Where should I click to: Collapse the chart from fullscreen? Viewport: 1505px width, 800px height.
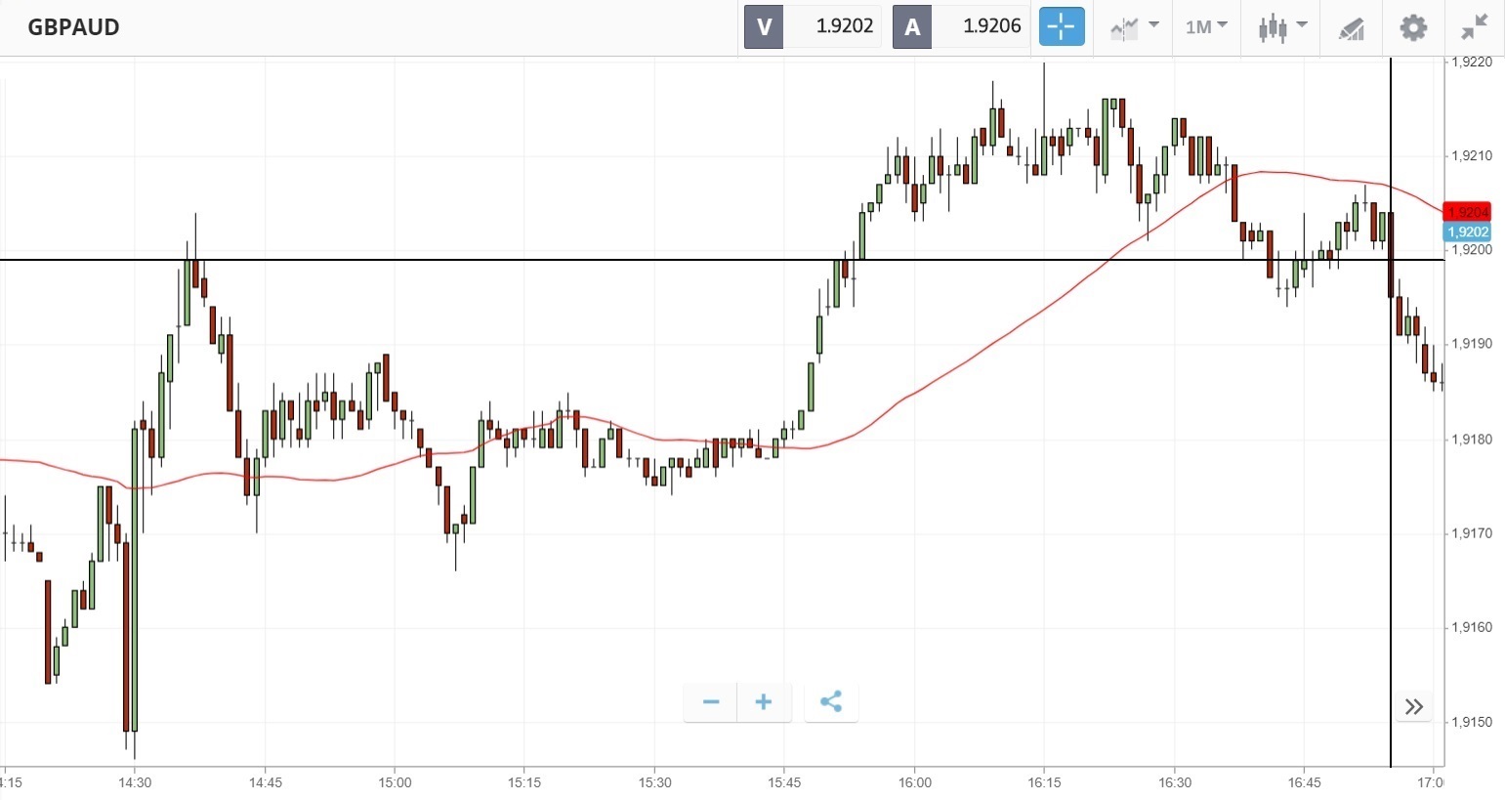click(1475, 27)
